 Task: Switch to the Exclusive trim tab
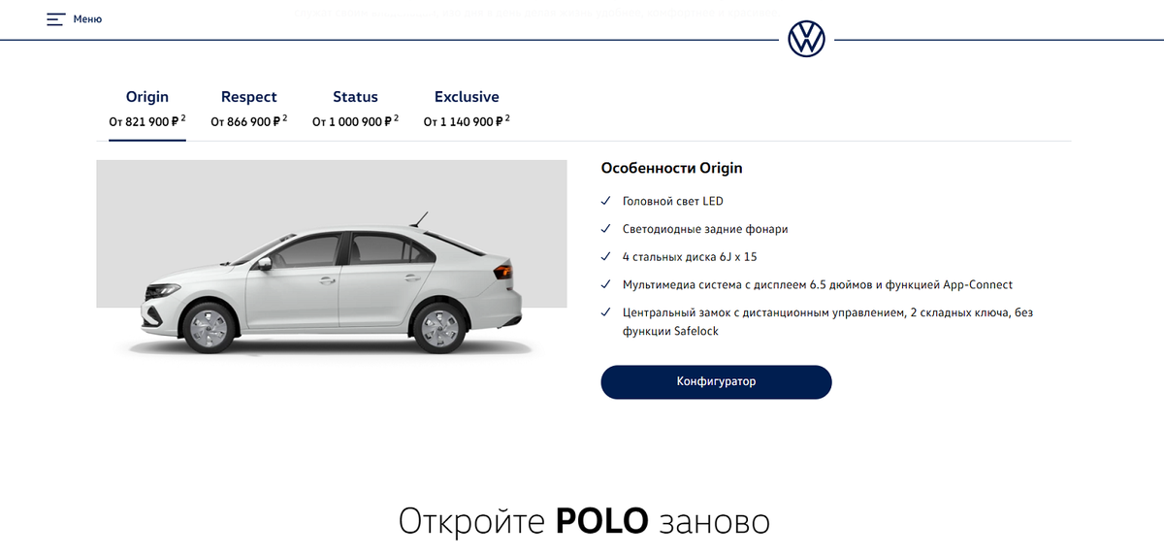(467, 109)
